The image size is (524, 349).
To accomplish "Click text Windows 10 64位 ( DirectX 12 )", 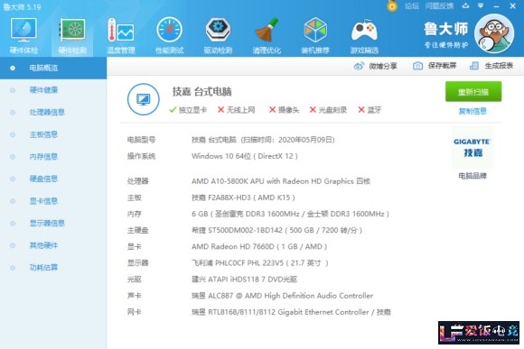I will 245,156.
